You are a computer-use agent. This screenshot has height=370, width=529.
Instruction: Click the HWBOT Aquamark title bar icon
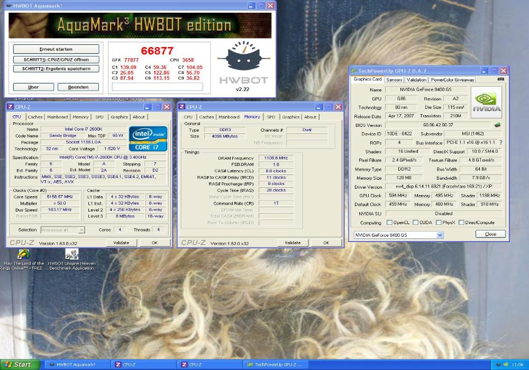click(9, 5)
